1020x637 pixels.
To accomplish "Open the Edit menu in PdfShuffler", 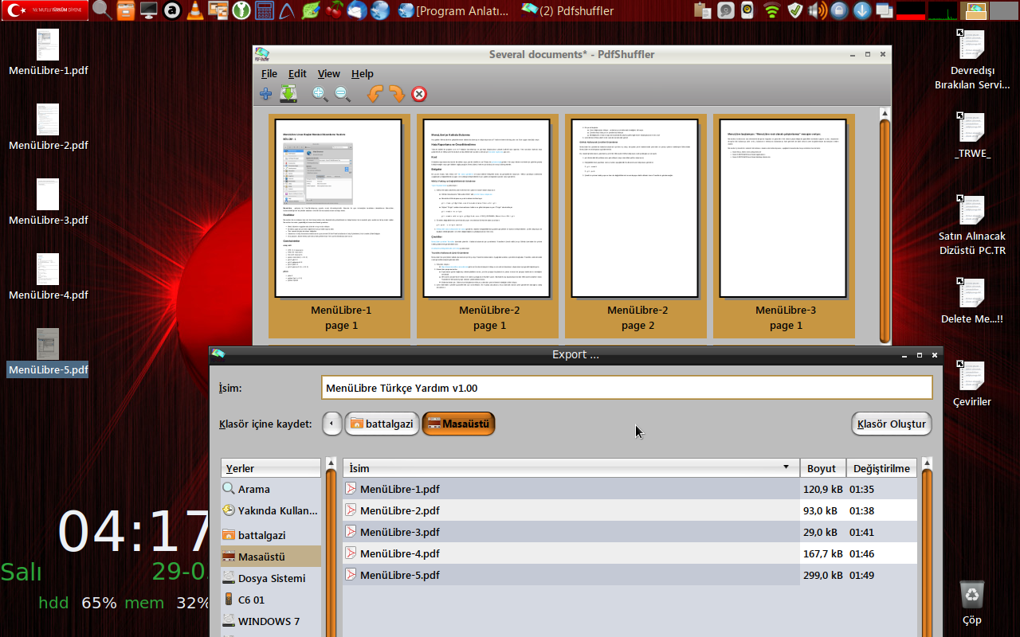I will pos(297,73).
